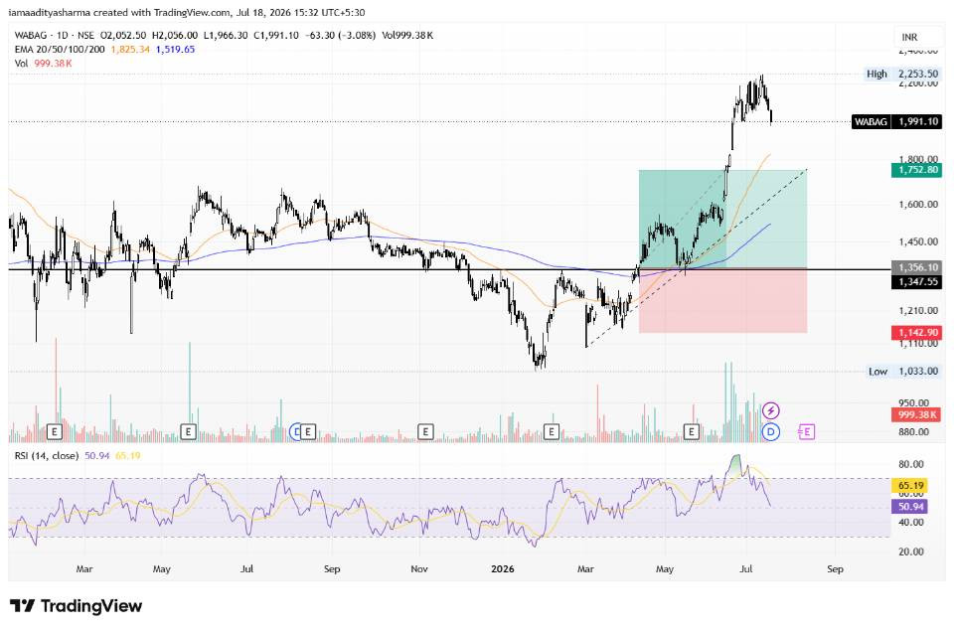Image resolution: width=954 pixels, height=631 pixels.
Task: Click the green 1,752.80 target price label
Action: click(x=917, y=170)
